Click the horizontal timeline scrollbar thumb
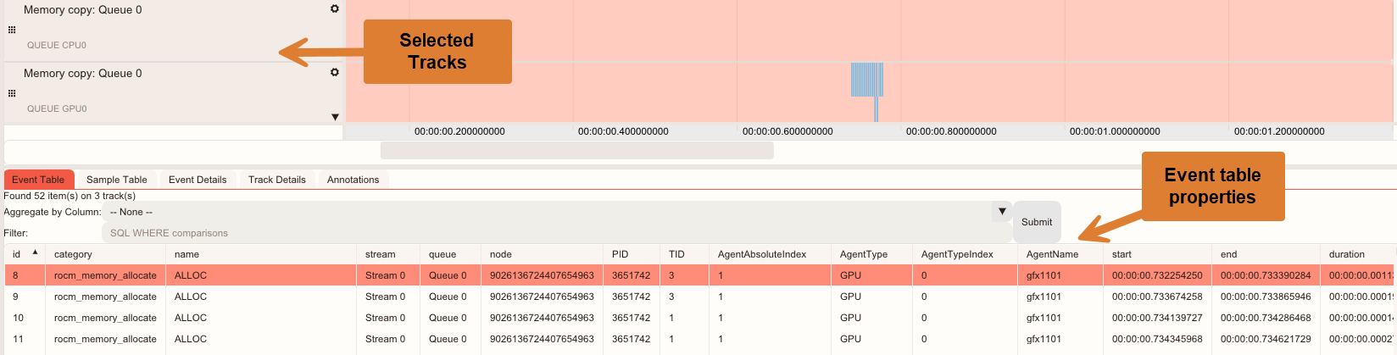 tap(576, 151)
